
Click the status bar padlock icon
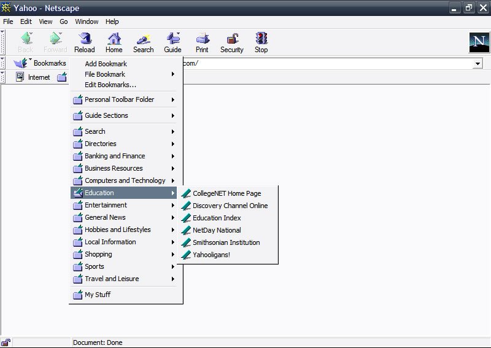click(x=6, y=342)
